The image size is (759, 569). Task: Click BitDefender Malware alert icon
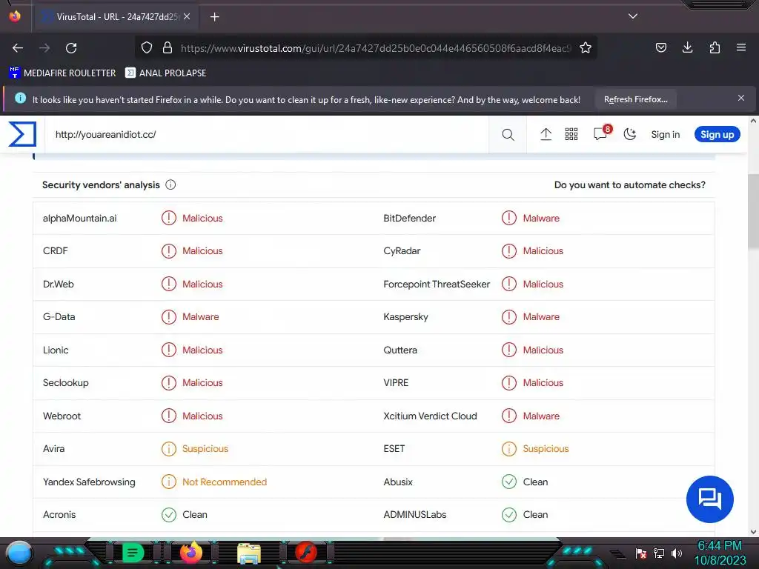[508, 218]
